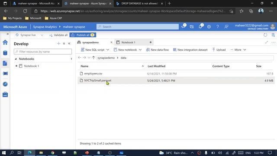Click New data flow

pyautogui.click(x=158, y=50)
